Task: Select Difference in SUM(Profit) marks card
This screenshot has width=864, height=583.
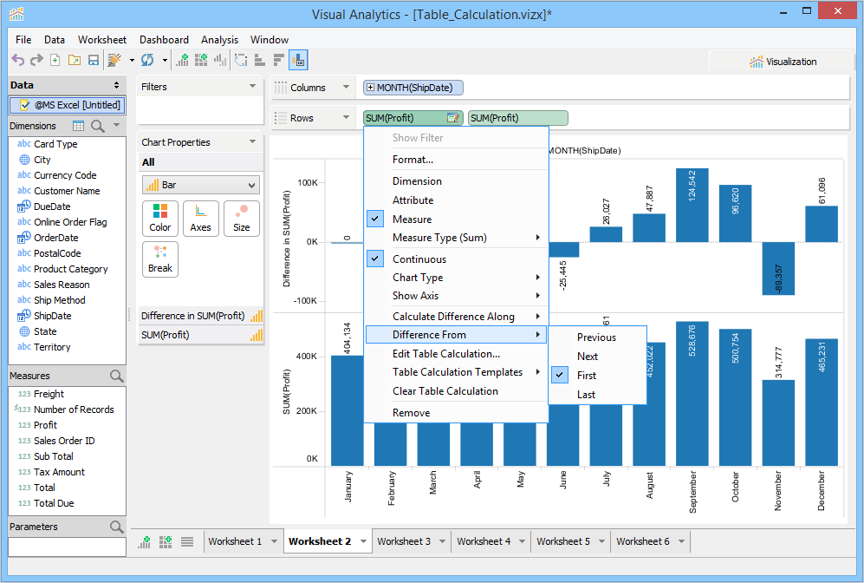Action: tap(201, 316)
